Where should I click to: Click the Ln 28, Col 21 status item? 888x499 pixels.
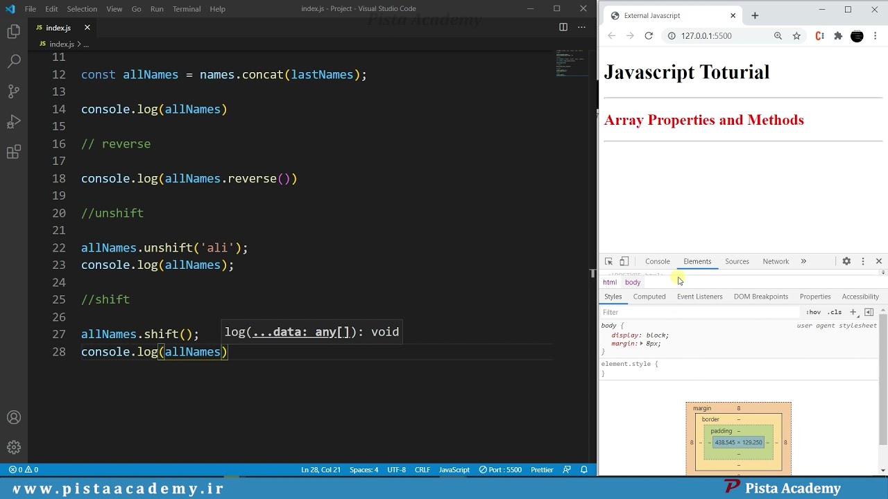tap(321, 469)
